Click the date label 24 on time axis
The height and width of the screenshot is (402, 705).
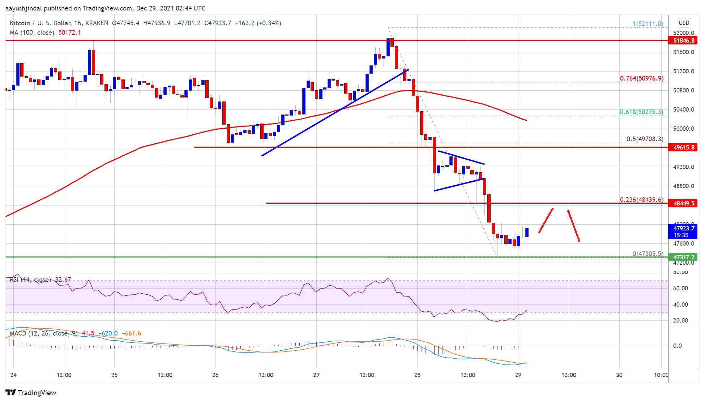[13, 375]
